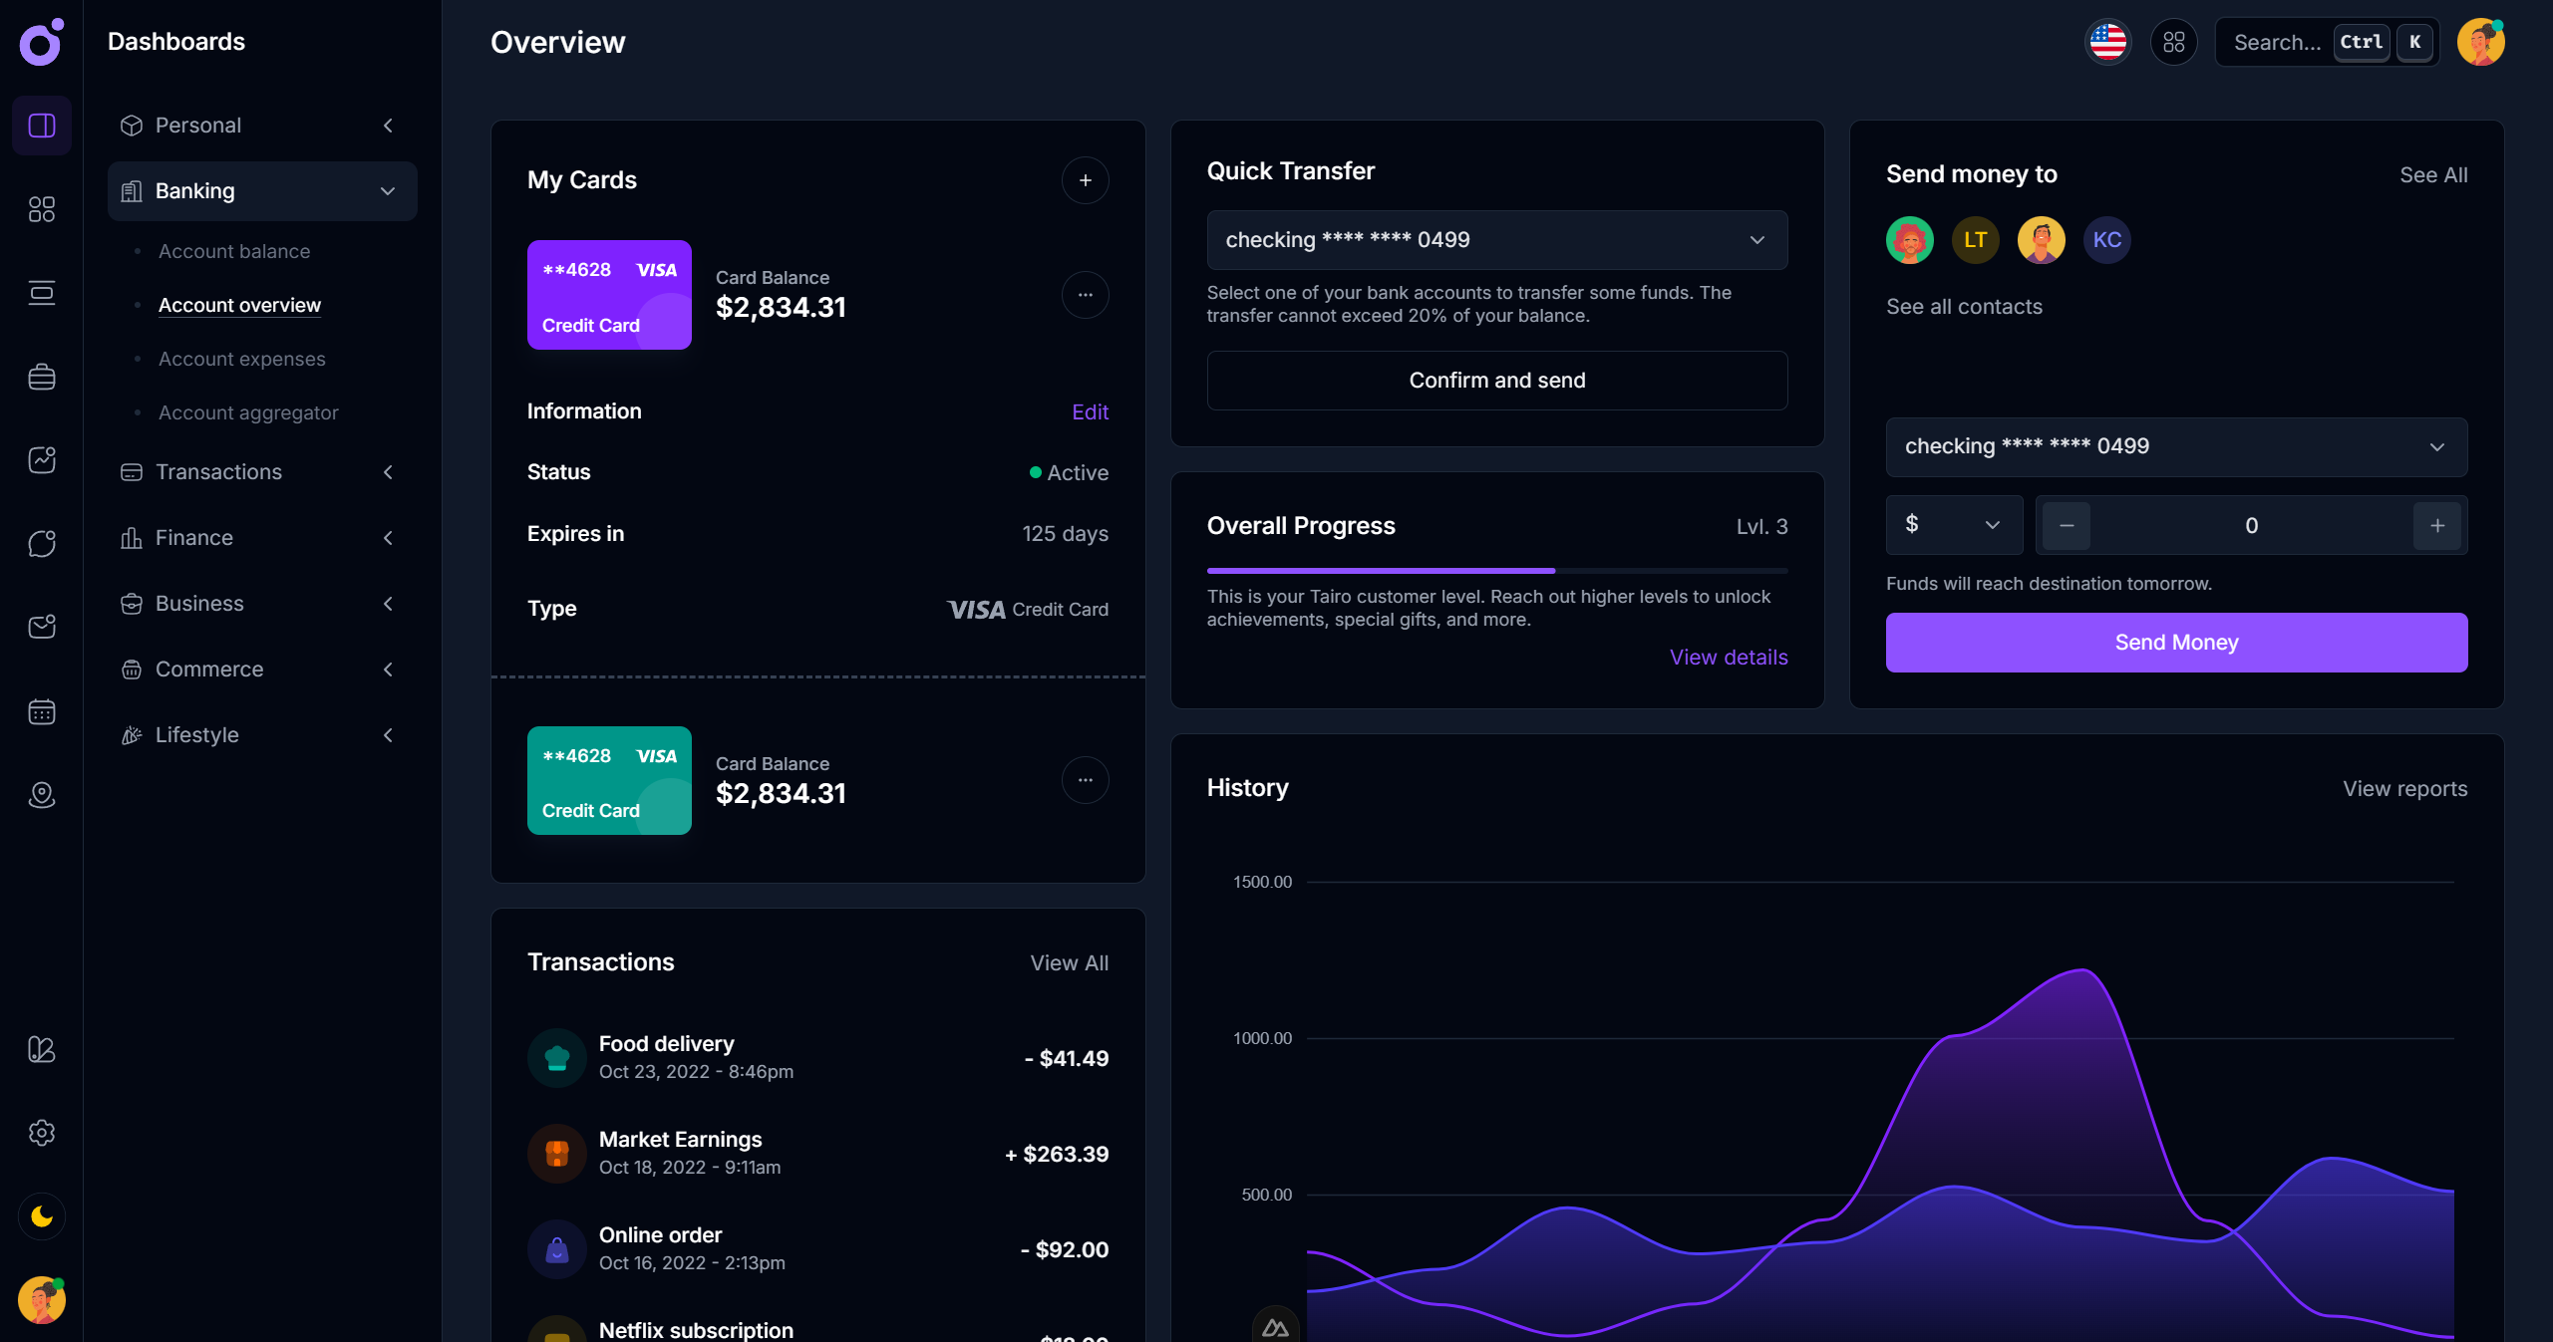
Task: Click the location pin icon in sidebar
Action: 41,795
